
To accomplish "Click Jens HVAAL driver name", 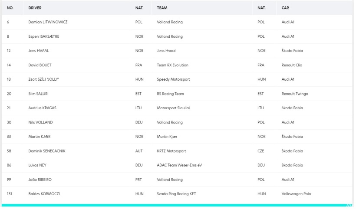I will point(38,51).
